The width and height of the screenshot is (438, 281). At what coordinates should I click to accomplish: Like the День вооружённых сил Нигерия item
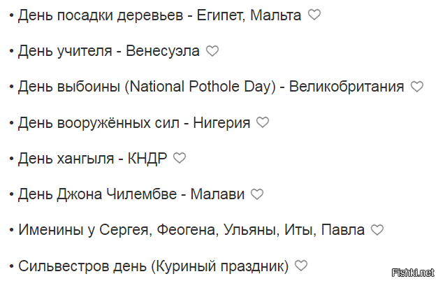pos(263,122)
